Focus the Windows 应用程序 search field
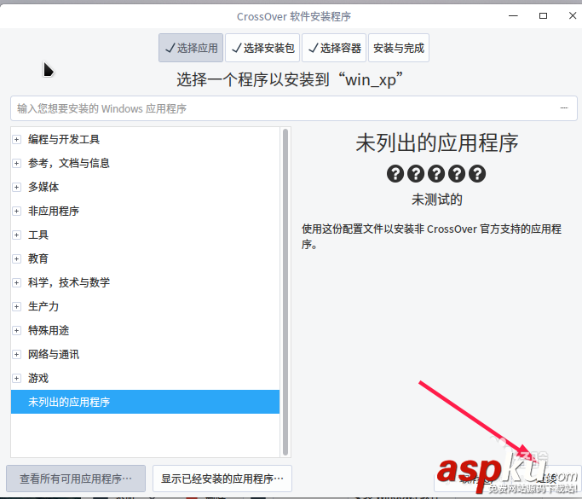Image resolution: width=582 pixels, height=499 pixels. point(294,108)
